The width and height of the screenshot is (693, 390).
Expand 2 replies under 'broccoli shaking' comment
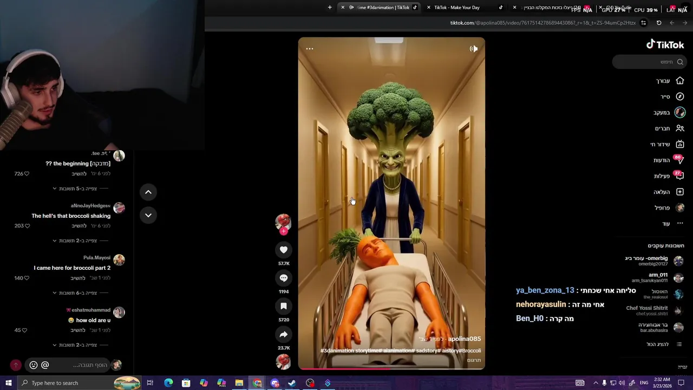[x=75, y=240]
